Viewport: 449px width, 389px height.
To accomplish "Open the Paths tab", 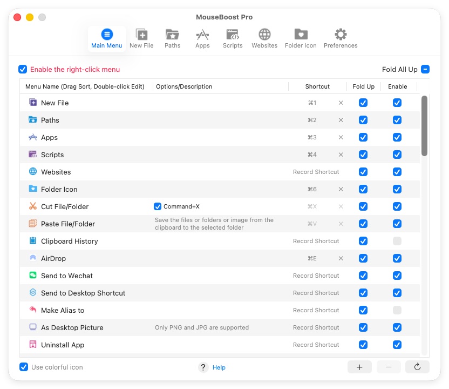I will pos(172,39).
